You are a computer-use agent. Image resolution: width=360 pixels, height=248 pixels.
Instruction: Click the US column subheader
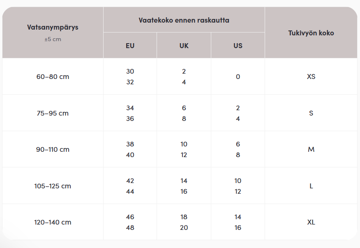point(238,46)
